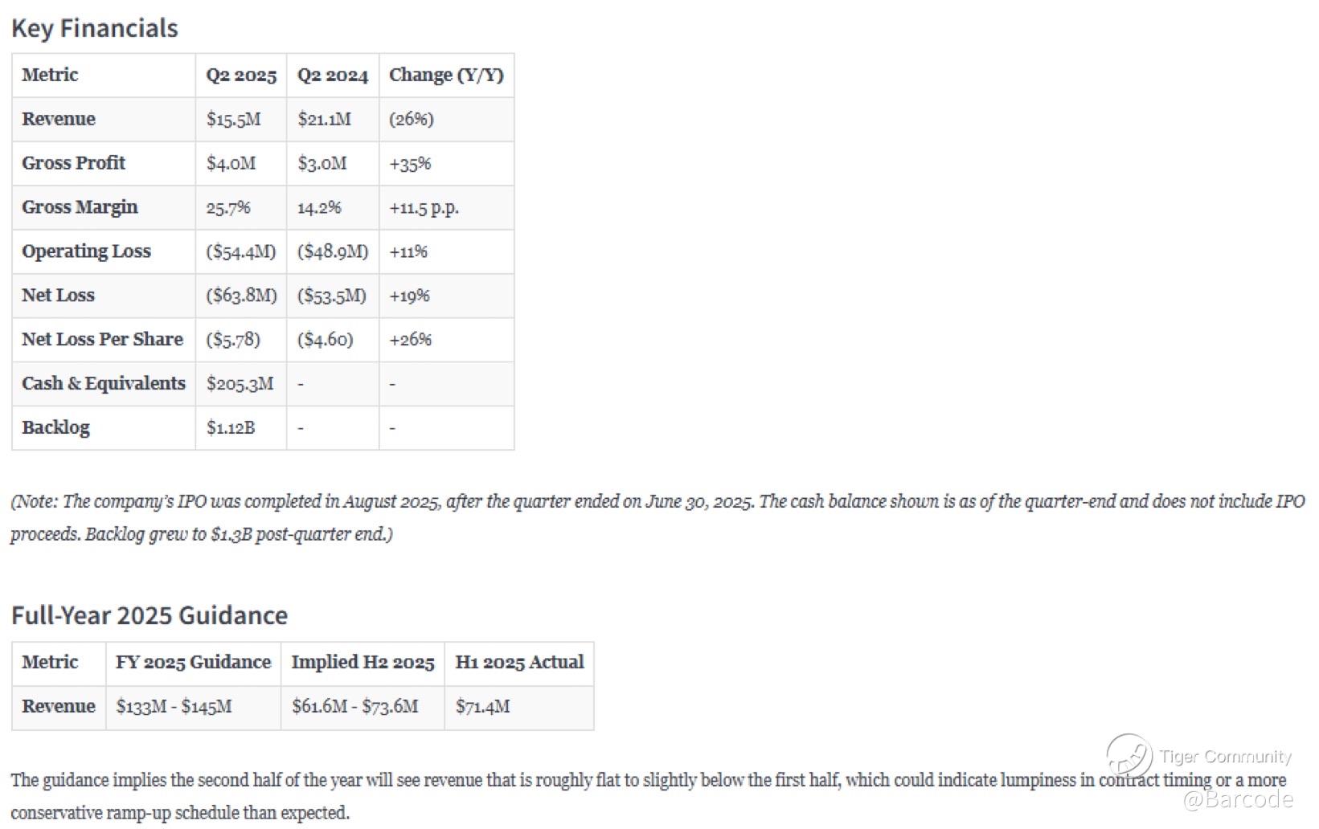Click the @Barcode watermark text
The width and height of the screenshot is (1319, 829).
point(1238,798)
